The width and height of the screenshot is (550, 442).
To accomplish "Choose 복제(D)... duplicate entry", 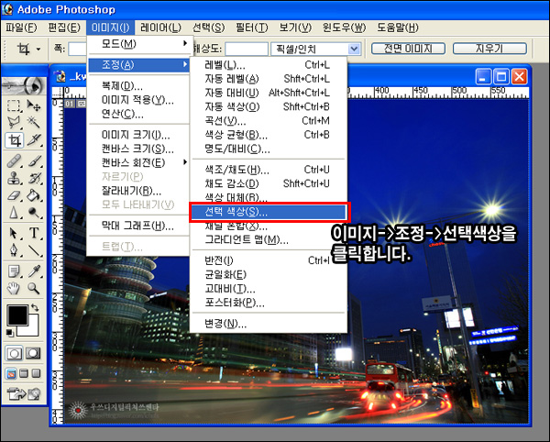I will coord(139,86).
